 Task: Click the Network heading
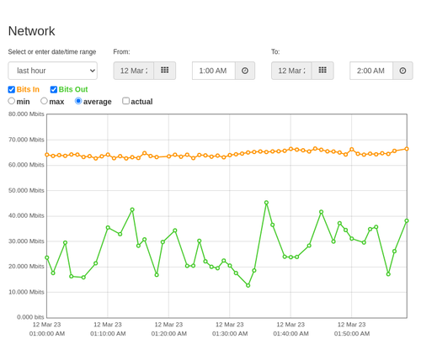point(31,31)
